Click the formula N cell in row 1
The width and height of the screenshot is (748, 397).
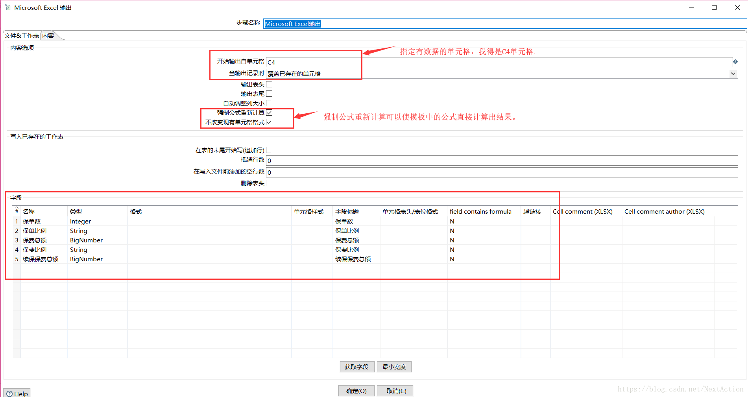(484, 221)
